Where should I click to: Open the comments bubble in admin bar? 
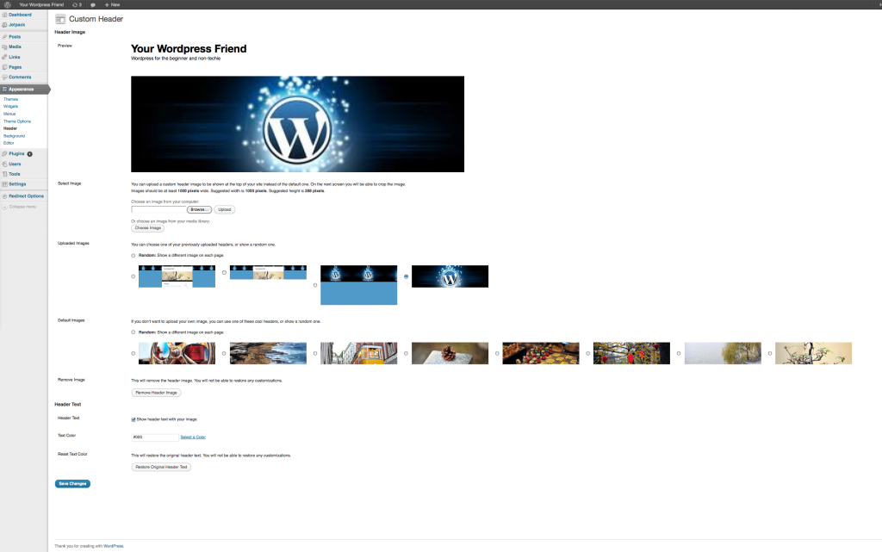pyautogui.click(x=93, y=4)
